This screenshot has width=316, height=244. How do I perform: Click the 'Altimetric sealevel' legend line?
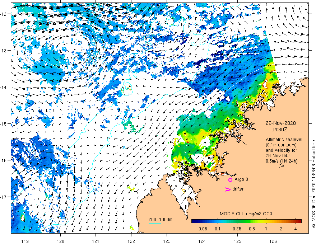(284, 140)
